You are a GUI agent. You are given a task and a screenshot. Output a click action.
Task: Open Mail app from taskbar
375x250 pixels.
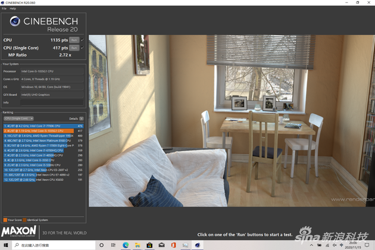pos(161,245)
